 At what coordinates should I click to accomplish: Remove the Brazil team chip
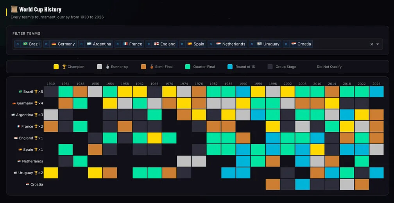click(18, 44)
